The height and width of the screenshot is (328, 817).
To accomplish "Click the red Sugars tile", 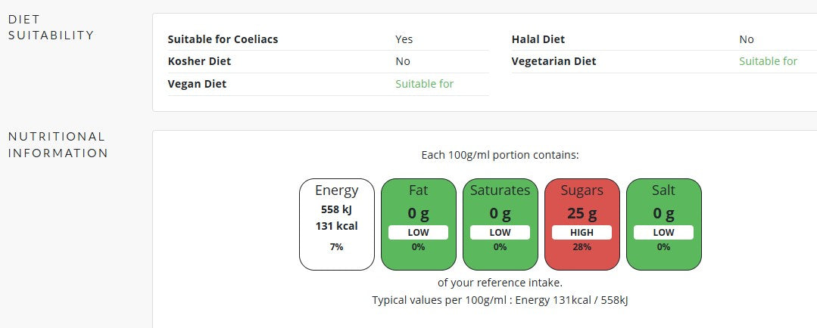I will click(582, 224).
